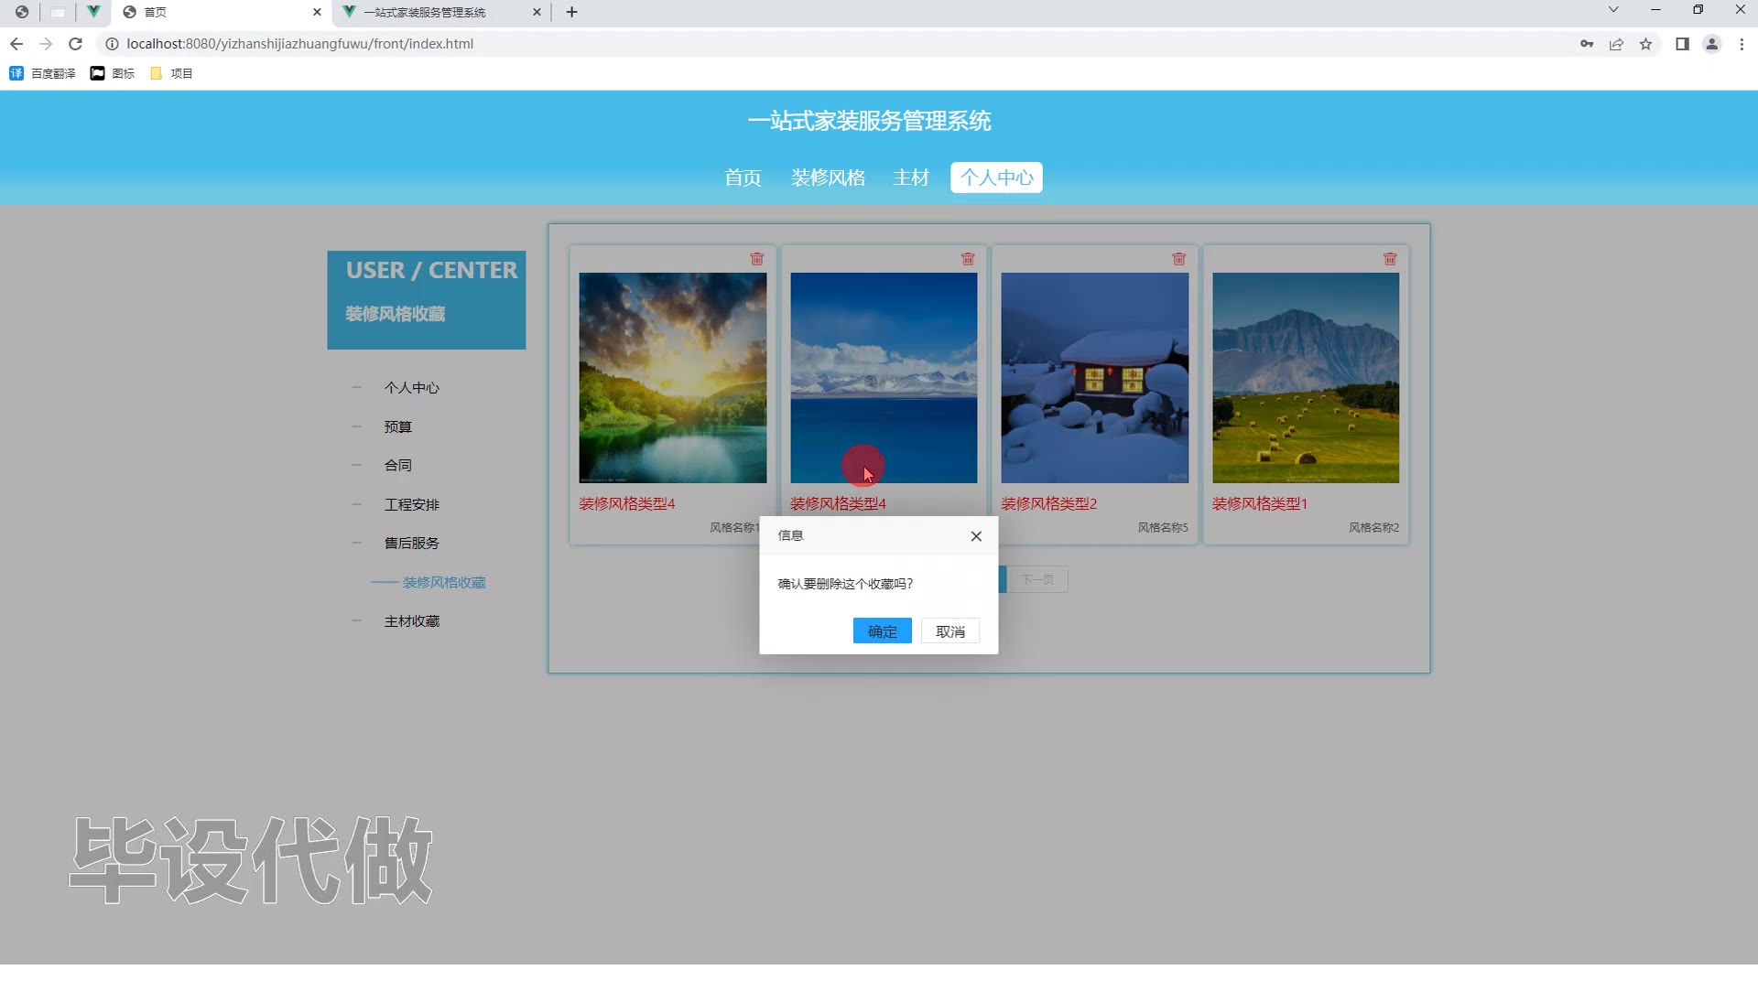Close the 信息 dialog with X

pos(976,536)
